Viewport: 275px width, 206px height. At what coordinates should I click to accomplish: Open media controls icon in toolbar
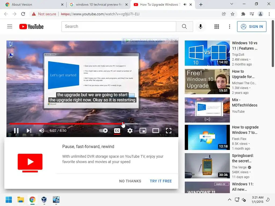[252, 14]
